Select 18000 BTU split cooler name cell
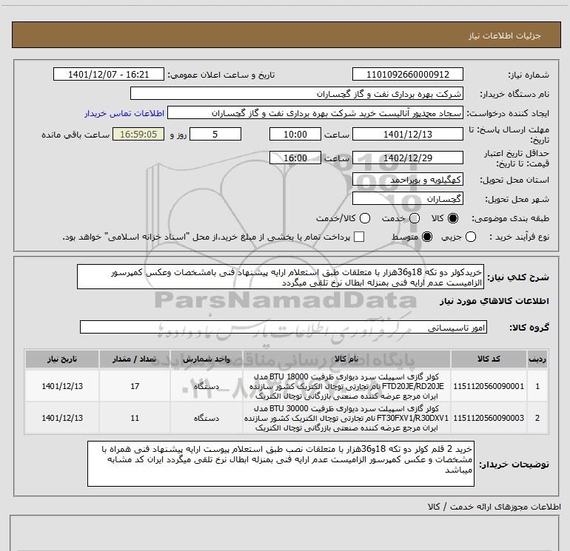The image size is (570, 551). point(346,386)
